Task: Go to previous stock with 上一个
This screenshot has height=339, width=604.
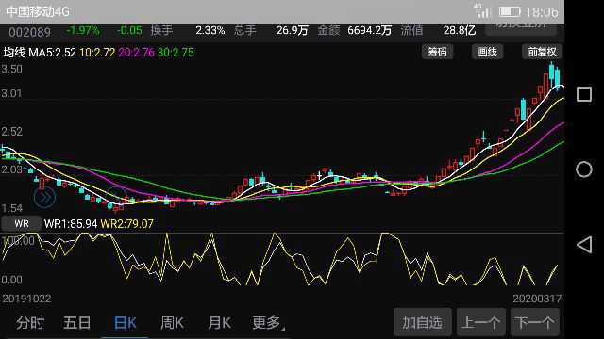Action: [480, 322]
